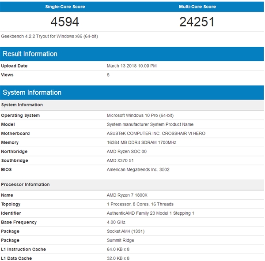Click the Views label

pyautogui.click(x=7, y=75)
